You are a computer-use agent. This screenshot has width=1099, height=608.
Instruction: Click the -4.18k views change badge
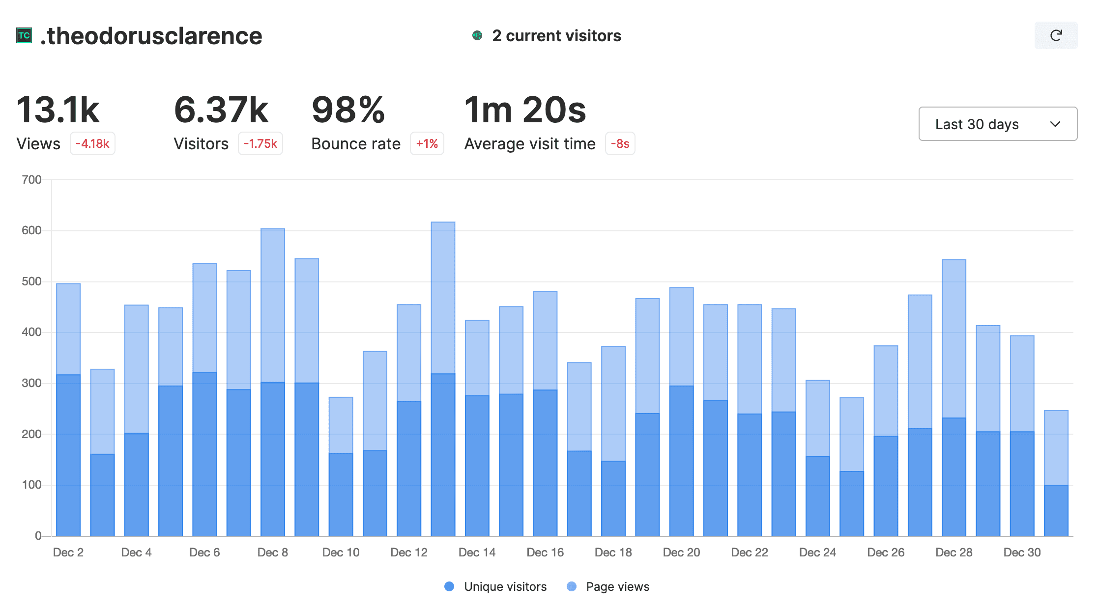point(92,143)
